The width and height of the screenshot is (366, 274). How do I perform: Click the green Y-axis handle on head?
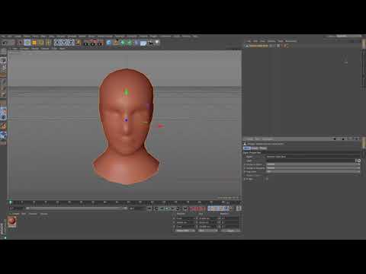pyautogui.click(x=127, y=91)
